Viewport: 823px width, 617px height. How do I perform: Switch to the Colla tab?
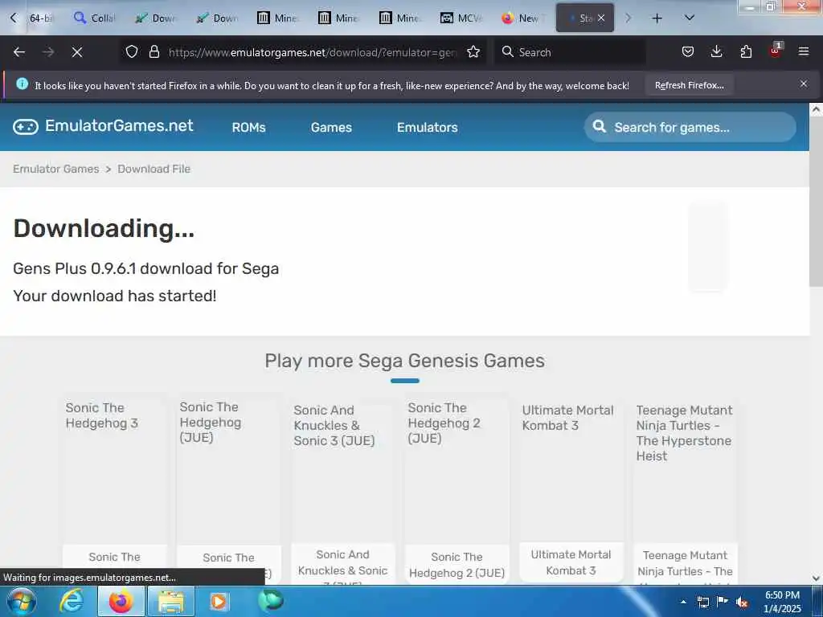95,18
